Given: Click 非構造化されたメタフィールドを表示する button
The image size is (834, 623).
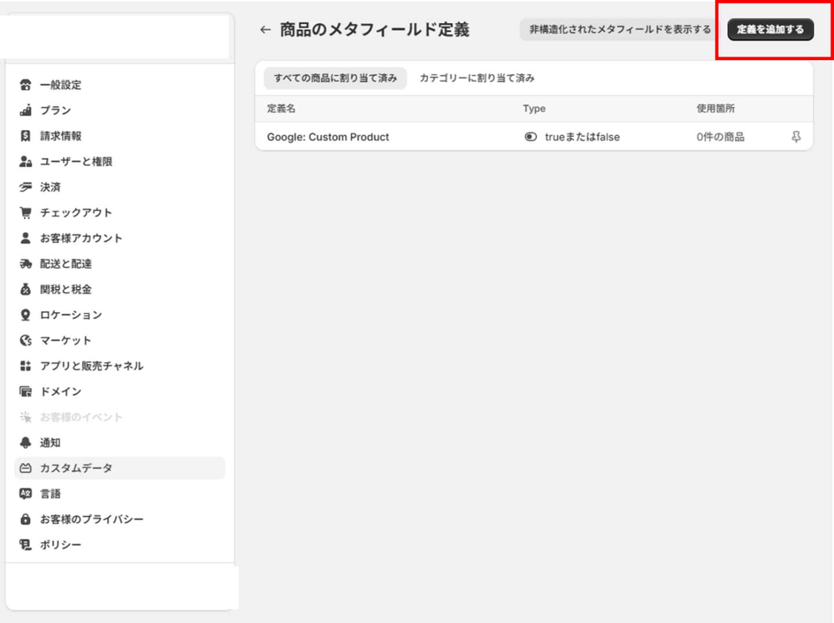Looking at the screenshot, I should (x=620, y=30).
